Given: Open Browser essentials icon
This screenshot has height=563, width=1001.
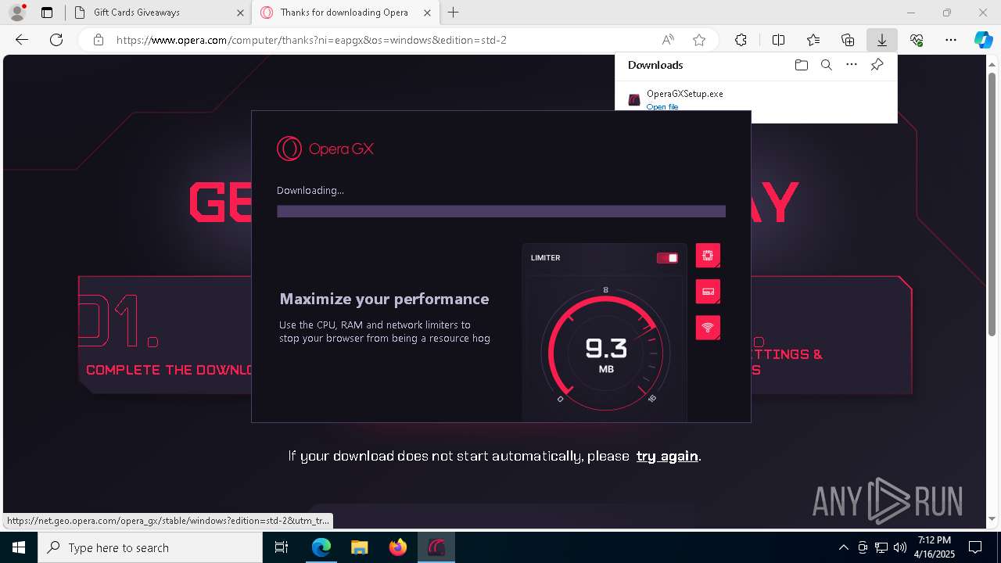Looking at the screenshot, I should coord(917,40).
